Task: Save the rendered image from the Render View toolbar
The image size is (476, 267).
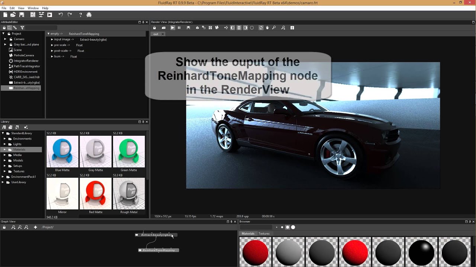Action: [189, 28]
